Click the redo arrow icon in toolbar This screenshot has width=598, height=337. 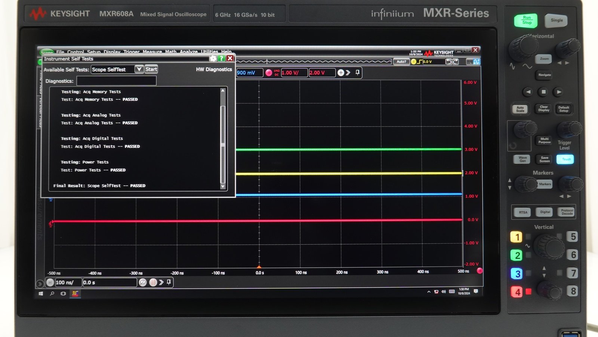(x=456, y=62)
